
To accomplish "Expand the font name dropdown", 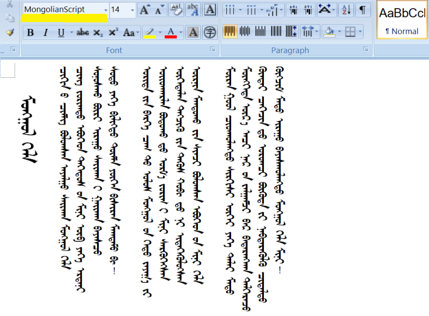I will point(105,9).
